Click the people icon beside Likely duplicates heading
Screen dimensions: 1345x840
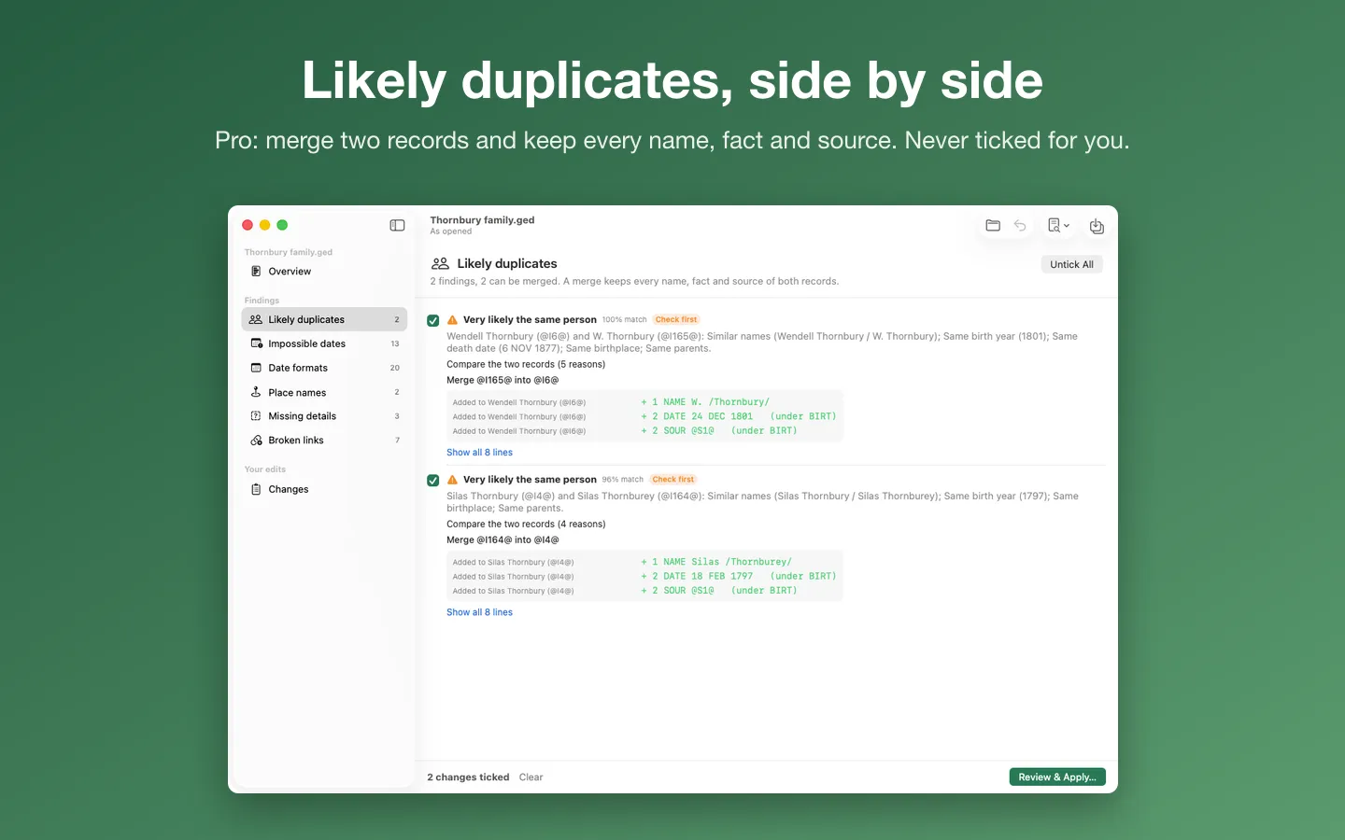click(x=440, y=264)
